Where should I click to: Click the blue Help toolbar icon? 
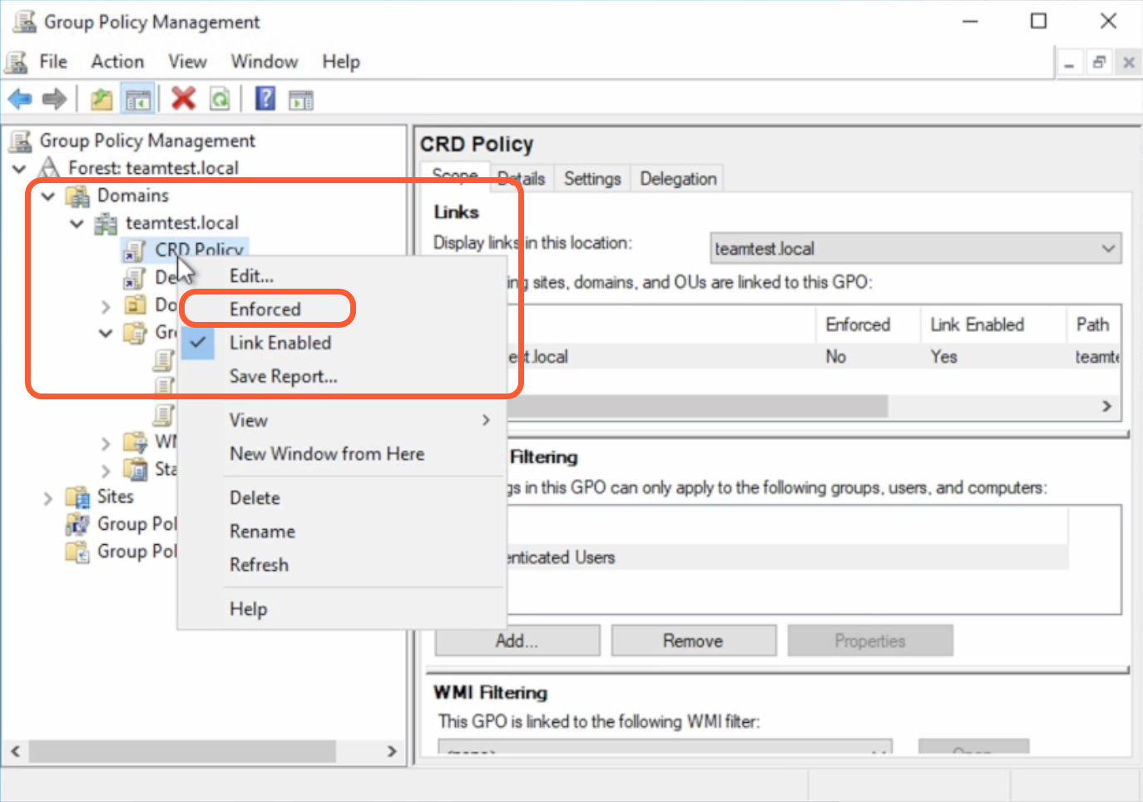point(265,99)
